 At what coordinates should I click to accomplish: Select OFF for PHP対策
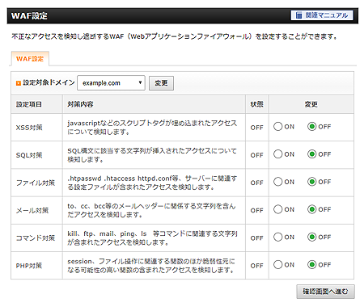311,265
